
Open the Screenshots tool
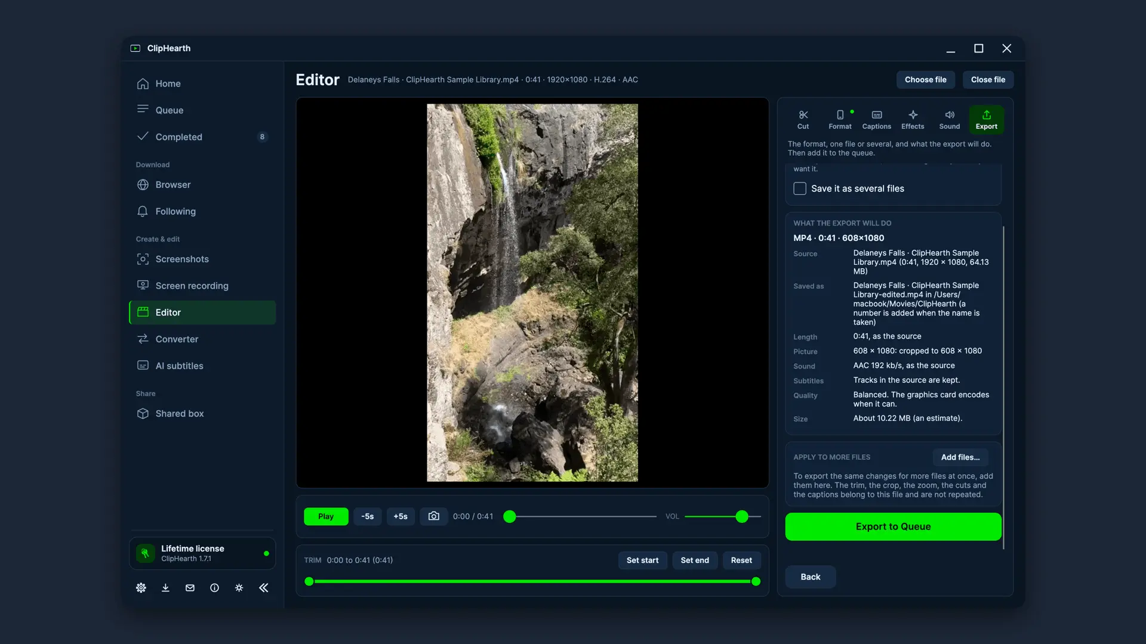(x=202, y=259)
